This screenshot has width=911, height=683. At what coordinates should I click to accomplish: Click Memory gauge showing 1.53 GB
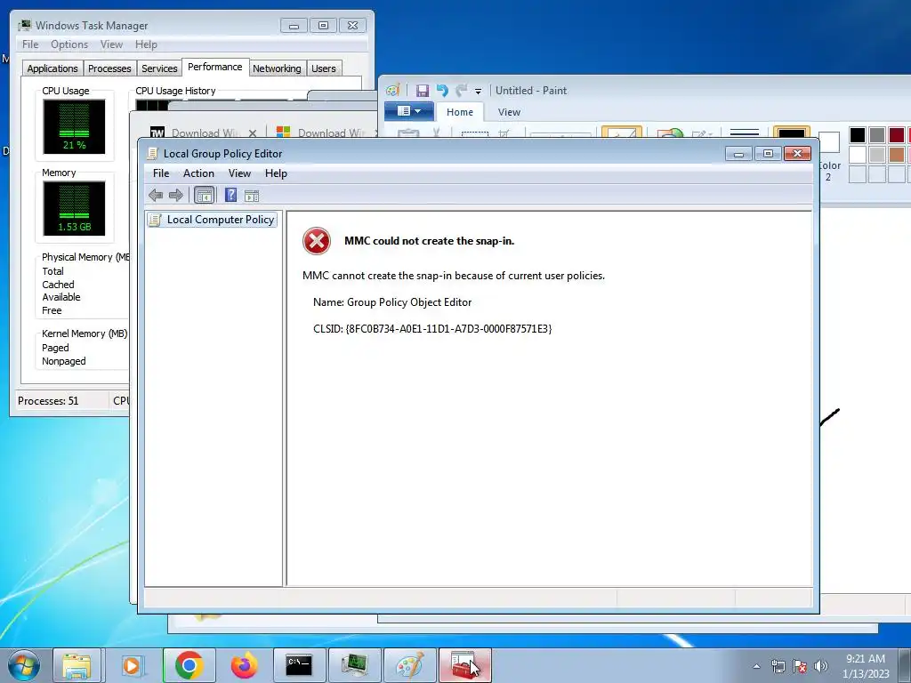75,208
